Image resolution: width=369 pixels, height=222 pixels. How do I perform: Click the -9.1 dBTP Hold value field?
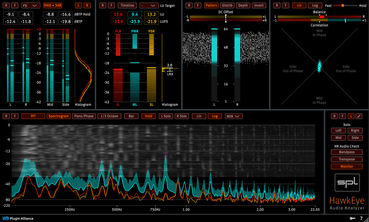coord(10,14)
